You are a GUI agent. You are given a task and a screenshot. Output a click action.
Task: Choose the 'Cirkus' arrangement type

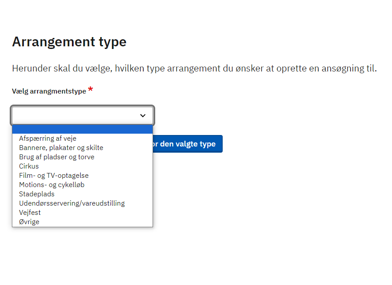pos(29,166)
